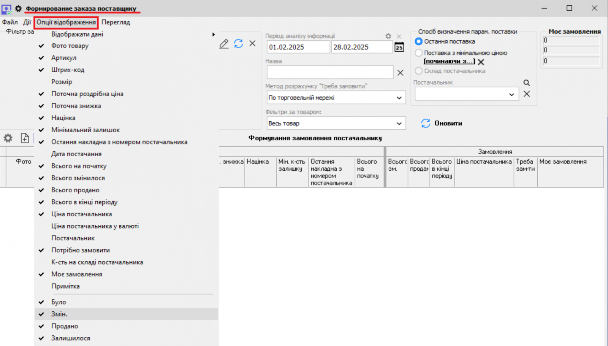
Task: Open the Весь товар filter dropdown
Action: coord(399,124)
